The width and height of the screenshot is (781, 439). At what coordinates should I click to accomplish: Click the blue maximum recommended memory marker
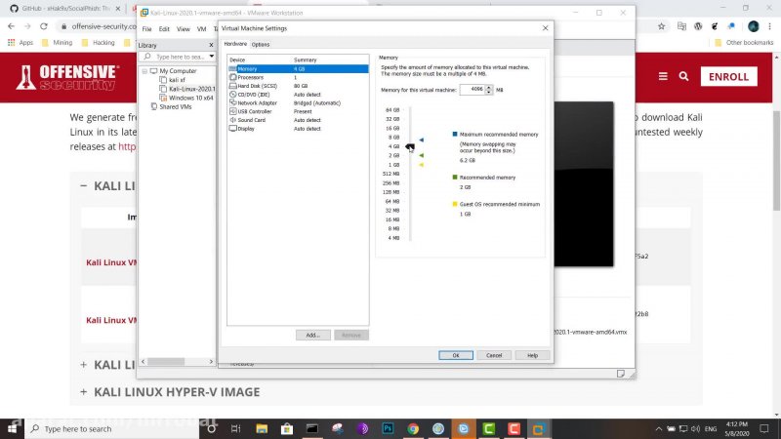[x=421, y=140]
